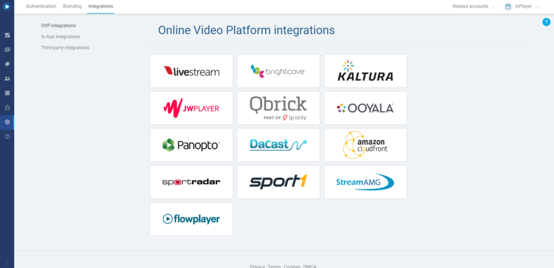Click the Cookies footer link
Screen dimensions: 554x268
pos(292,266)
